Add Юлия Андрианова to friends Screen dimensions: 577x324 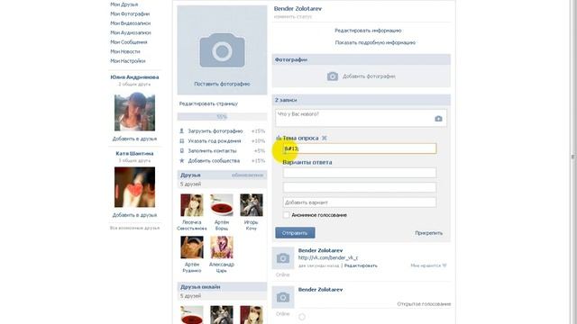[134, 139]
